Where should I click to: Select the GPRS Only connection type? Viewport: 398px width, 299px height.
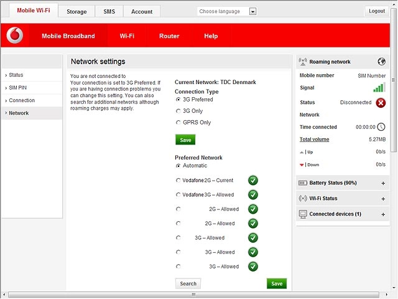[x=178, y=123]
